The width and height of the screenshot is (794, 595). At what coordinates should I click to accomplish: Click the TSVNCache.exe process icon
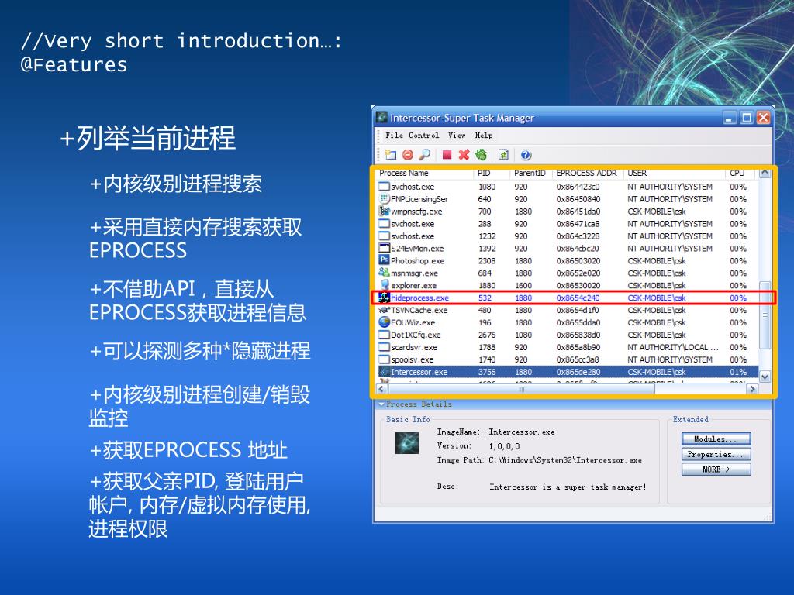click(x=384, y=310)
